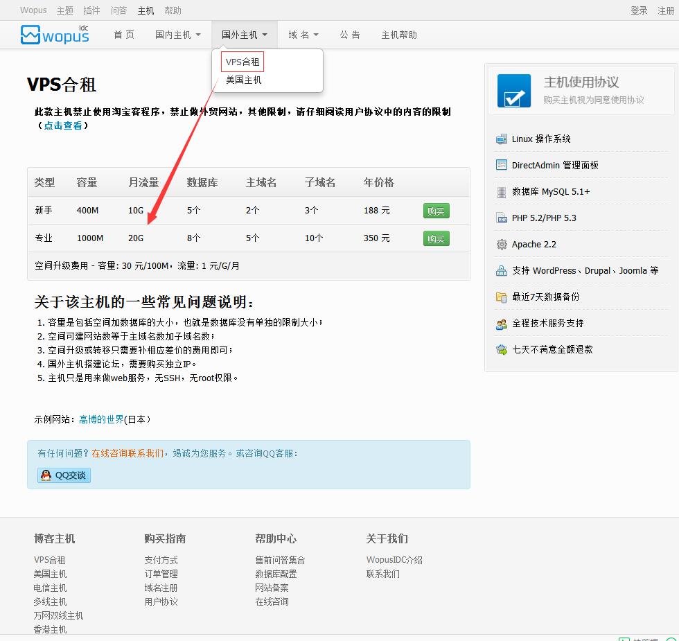Select 公告 in the navigation bar
The height and width of the screenshot is (641, 679).
[350, 34]
